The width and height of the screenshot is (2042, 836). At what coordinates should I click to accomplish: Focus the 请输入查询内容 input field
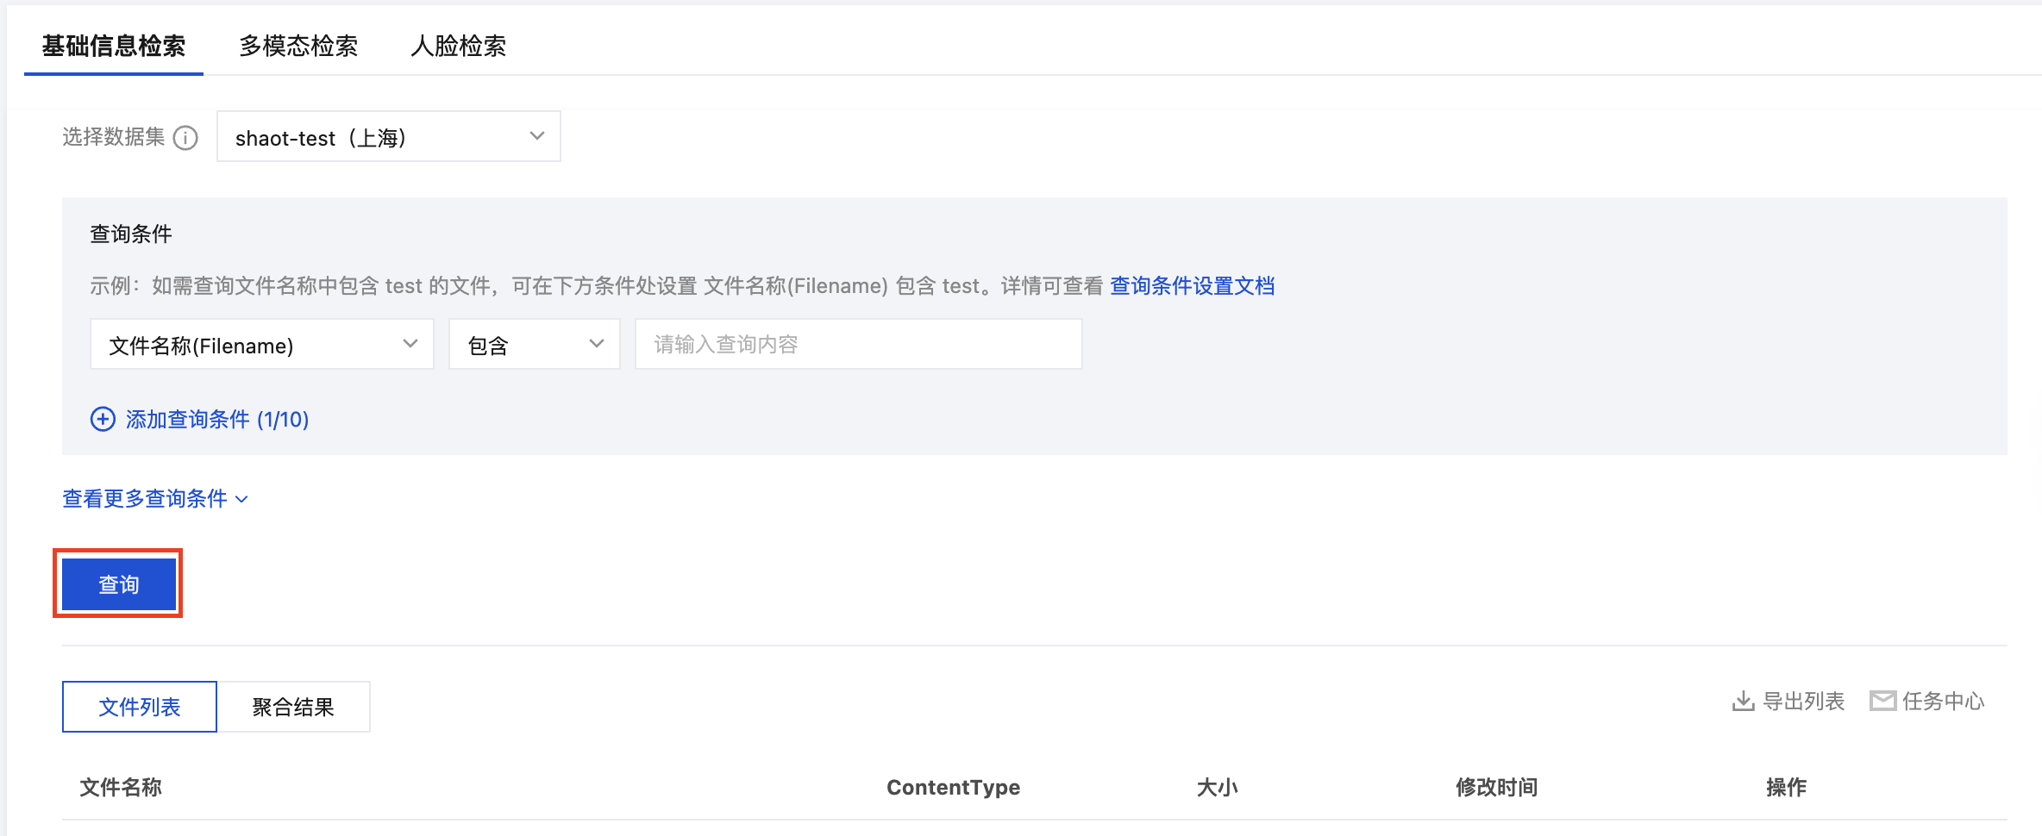859,345
